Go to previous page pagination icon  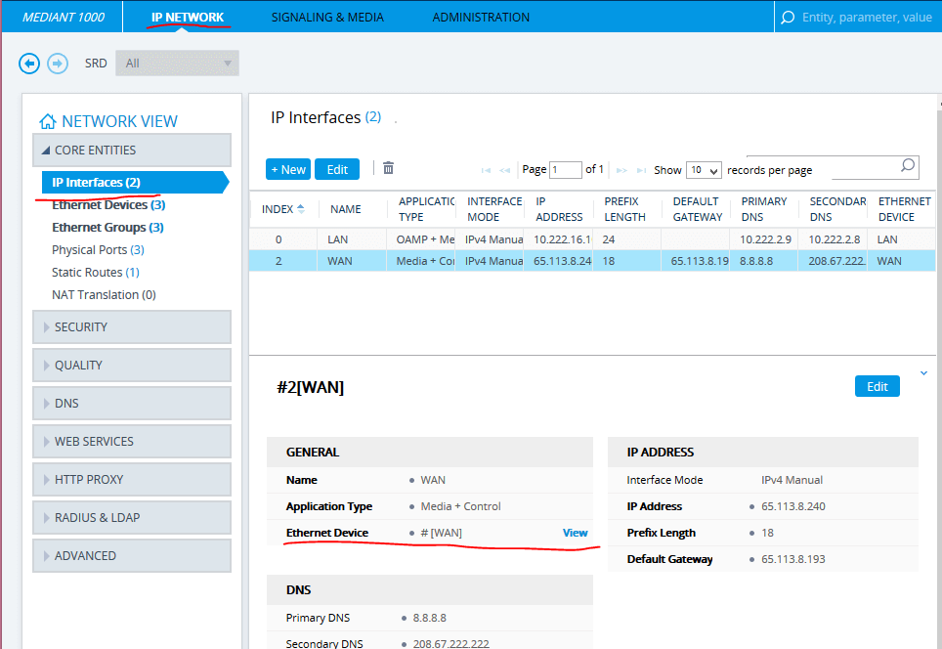pos(504,171)
